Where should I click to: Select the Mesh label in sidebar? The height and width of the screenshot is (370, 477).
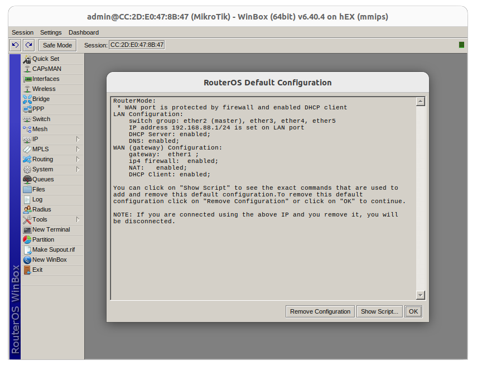click(40, 129)
